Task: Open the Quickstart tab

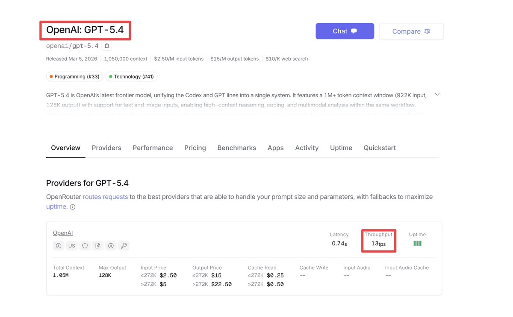Action: click(x=380, y=148)
